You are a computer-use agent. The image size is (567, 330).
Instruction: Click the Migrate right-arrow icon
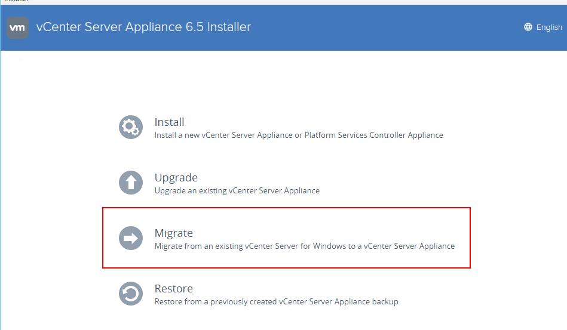point(130,238)
